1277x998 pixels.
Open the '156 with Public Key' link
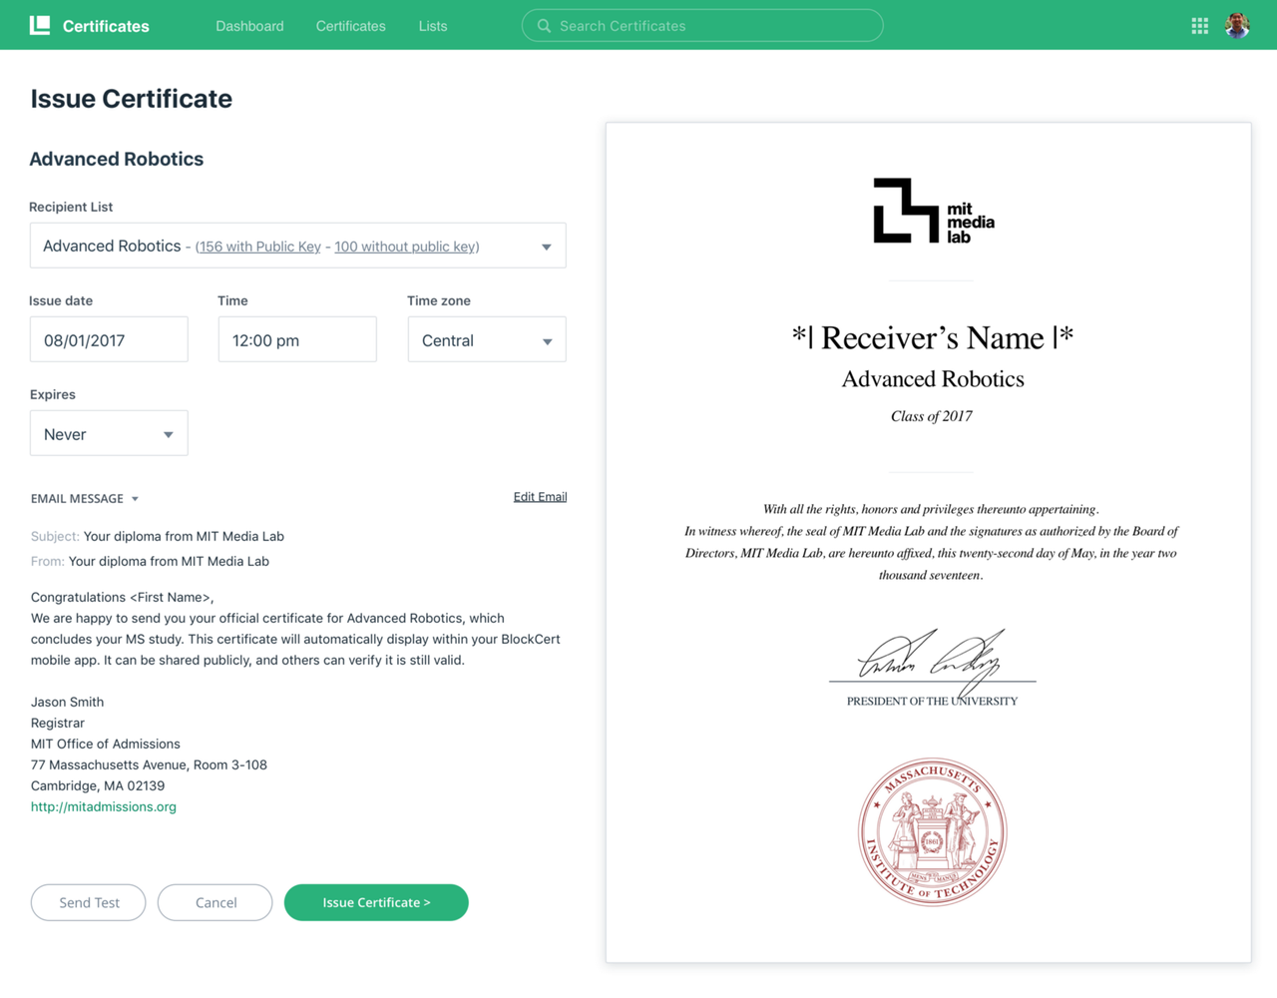(259, 247)
